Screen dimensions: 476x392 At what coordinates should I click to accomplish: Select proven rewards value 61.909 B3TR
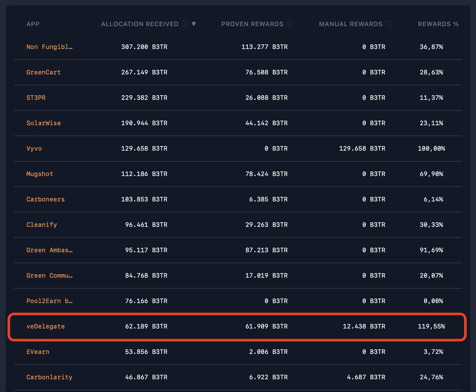267,326
